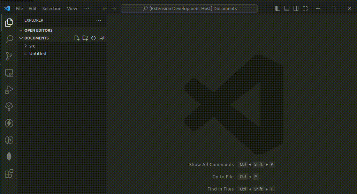Open the Source Control view
The width and height of the screenshot is (357, 194).
pyautogui.click(x=9, y=56)
